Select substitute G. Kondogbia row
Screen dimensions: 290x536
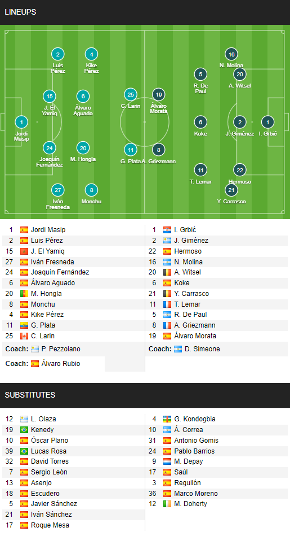(x=216, y=419)
